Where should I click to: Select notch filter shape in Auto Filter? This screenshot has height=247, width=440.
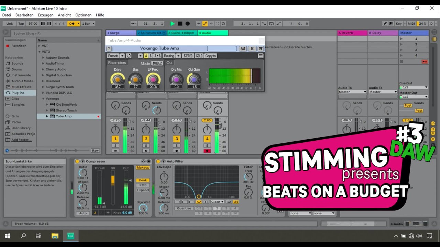(198, 202)
